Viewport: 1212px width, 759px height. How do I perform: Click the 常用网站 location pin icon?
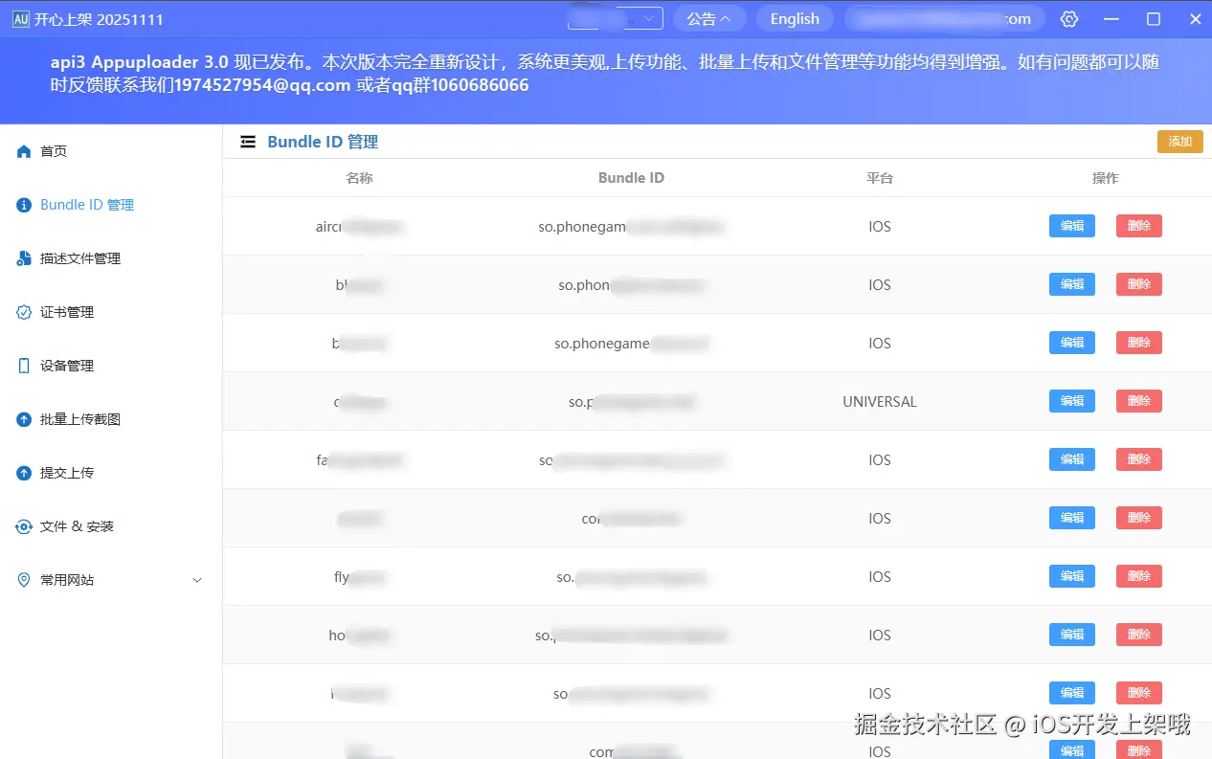23,579
